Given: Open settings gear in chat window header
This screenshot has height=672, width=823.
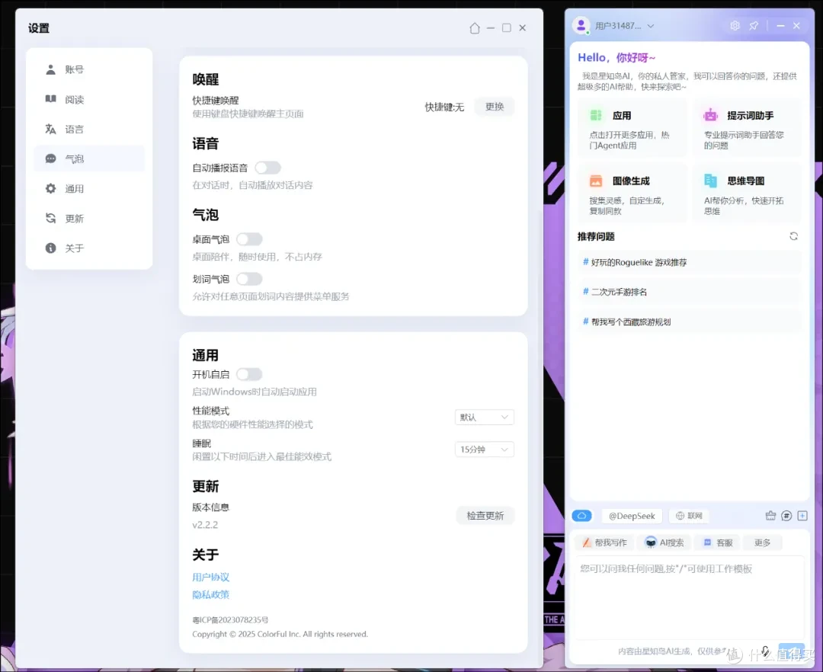Looking at the screenshot, I should pyautogui.click(x=735, y=26).
